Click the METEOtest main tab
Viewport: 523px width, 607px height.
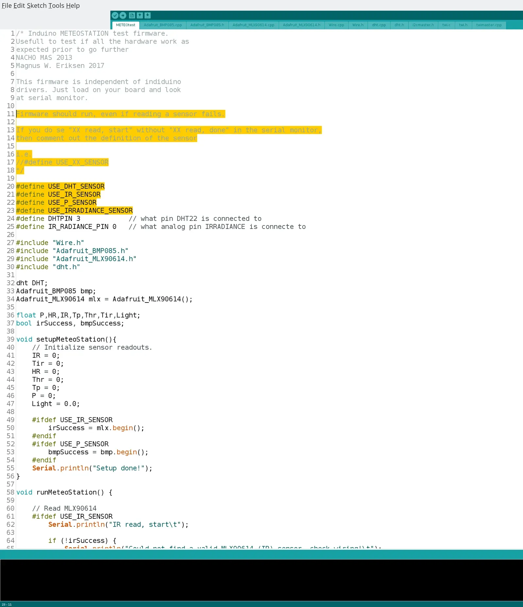point(126,25)
